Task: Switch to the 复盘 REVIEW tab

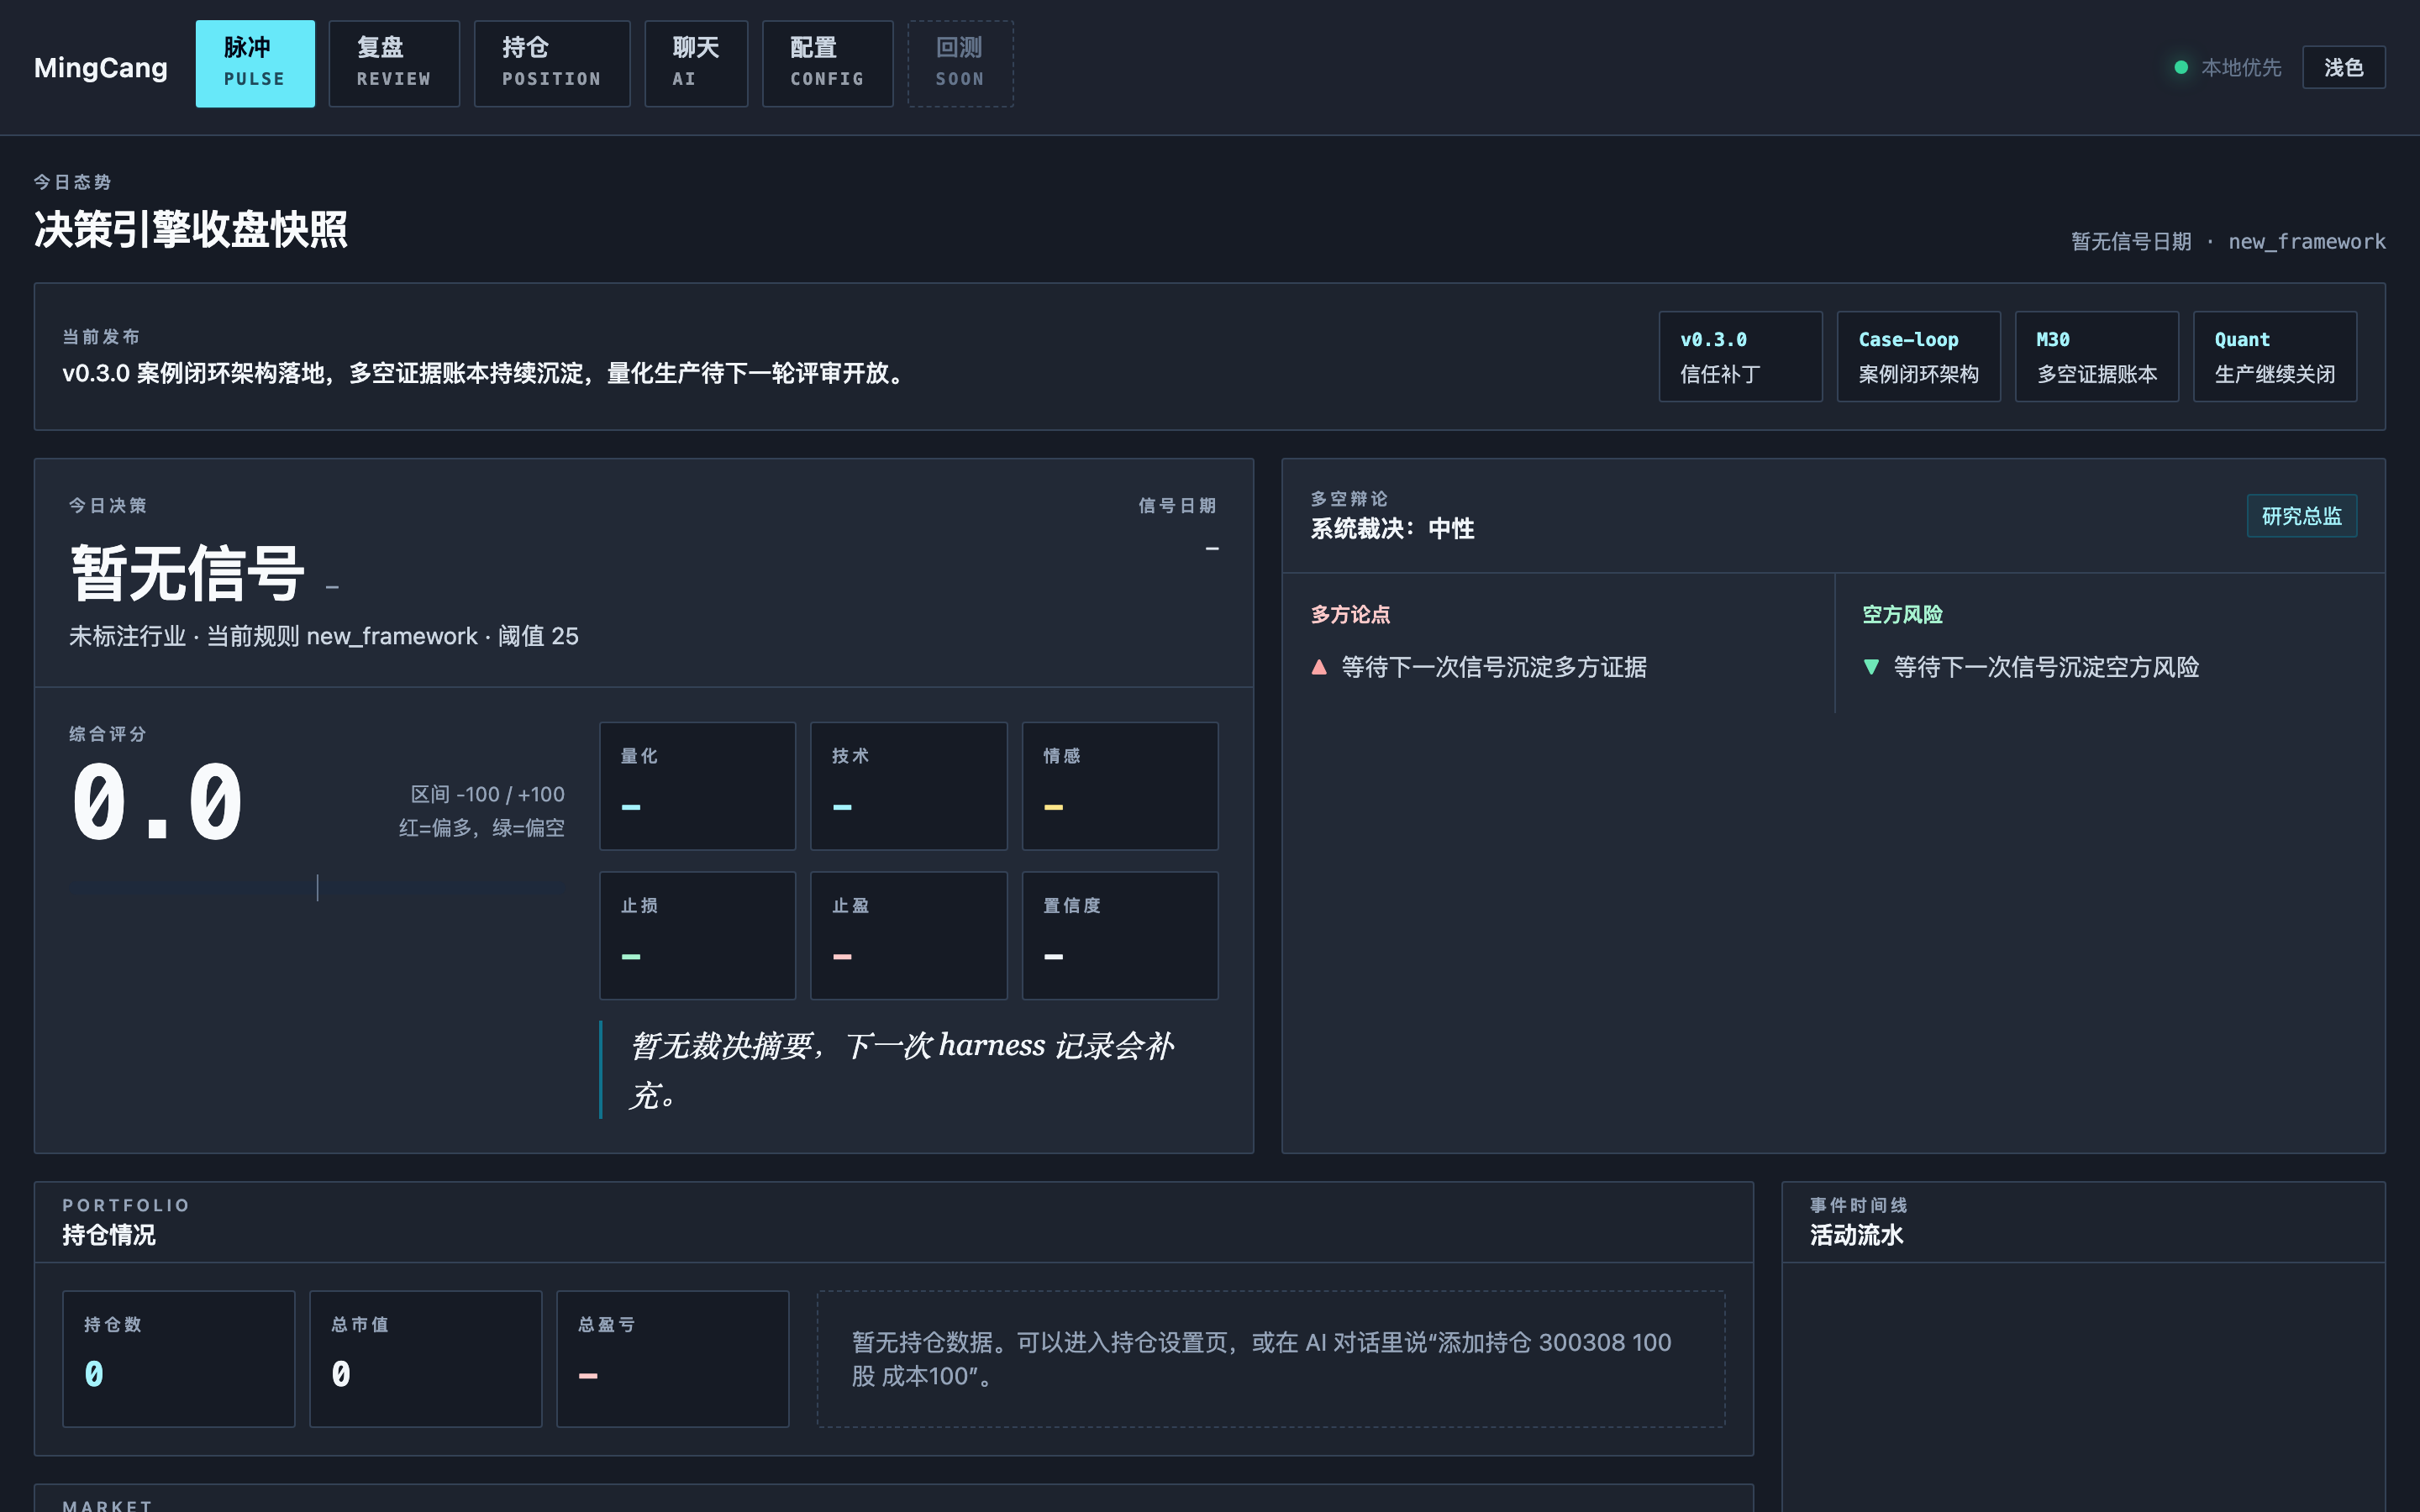Action: click(394, 63)
